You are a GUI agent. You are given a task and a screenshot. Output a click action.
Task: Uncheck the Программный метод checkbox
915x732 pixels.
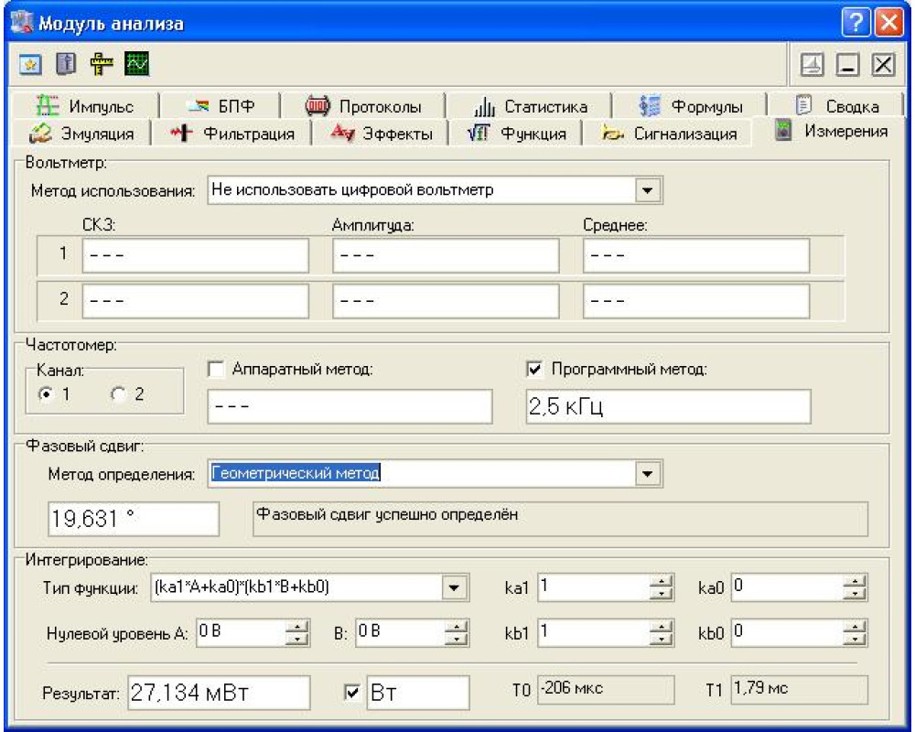pyautogui.click(x=535, y=369)
